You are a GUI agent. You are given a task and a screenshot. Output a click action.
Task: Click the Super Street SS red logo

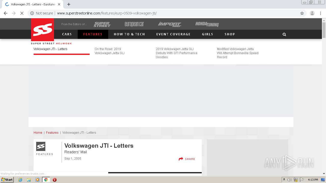[x=43, y=30]
